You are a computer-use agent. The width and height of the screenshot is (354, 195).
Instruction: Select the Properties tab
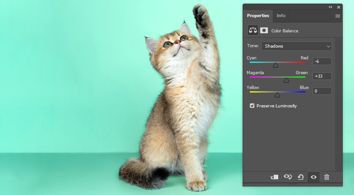258,16
